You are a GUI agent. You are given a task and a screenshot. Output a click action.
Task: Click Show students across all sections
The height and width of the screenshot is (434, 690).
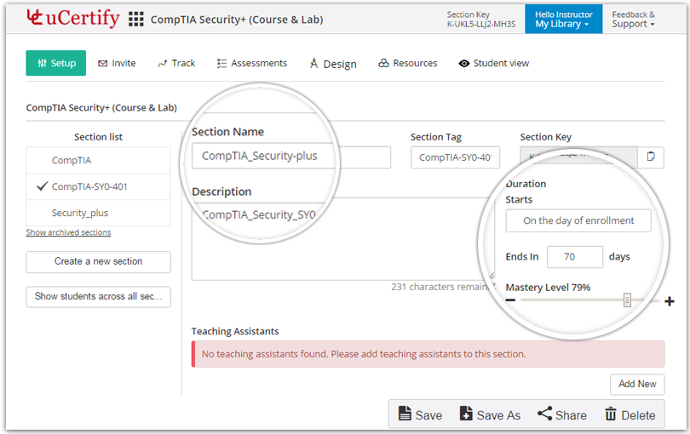tap(99, 297)
